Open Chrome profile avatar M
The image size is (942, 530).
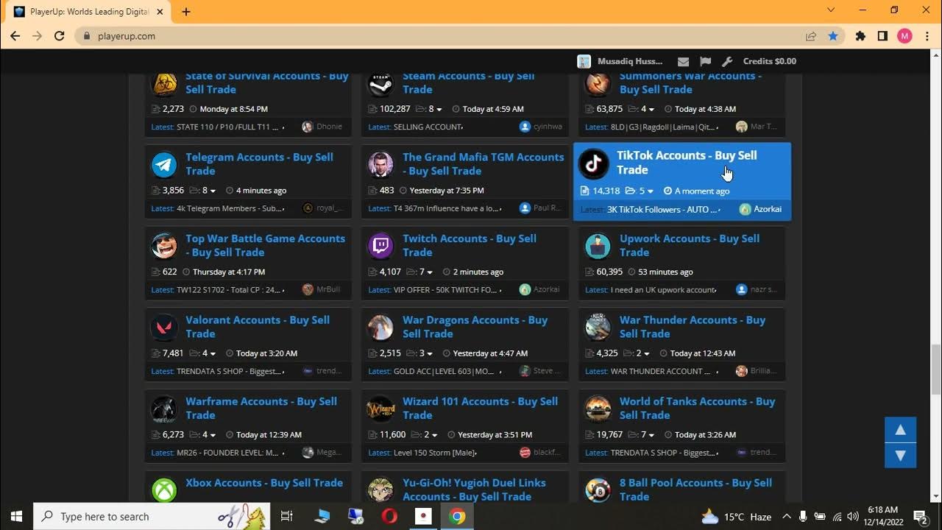[x=904, y=36]
